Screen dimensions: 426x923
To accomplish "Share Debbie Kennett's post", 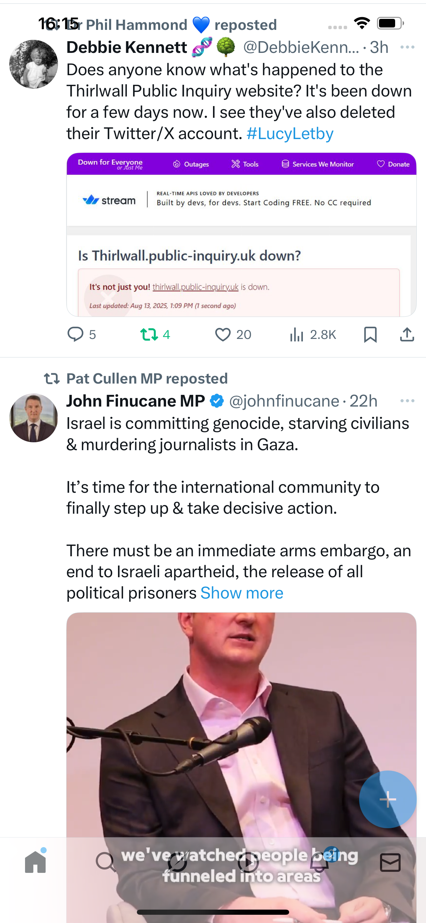I will coord(407,334).
